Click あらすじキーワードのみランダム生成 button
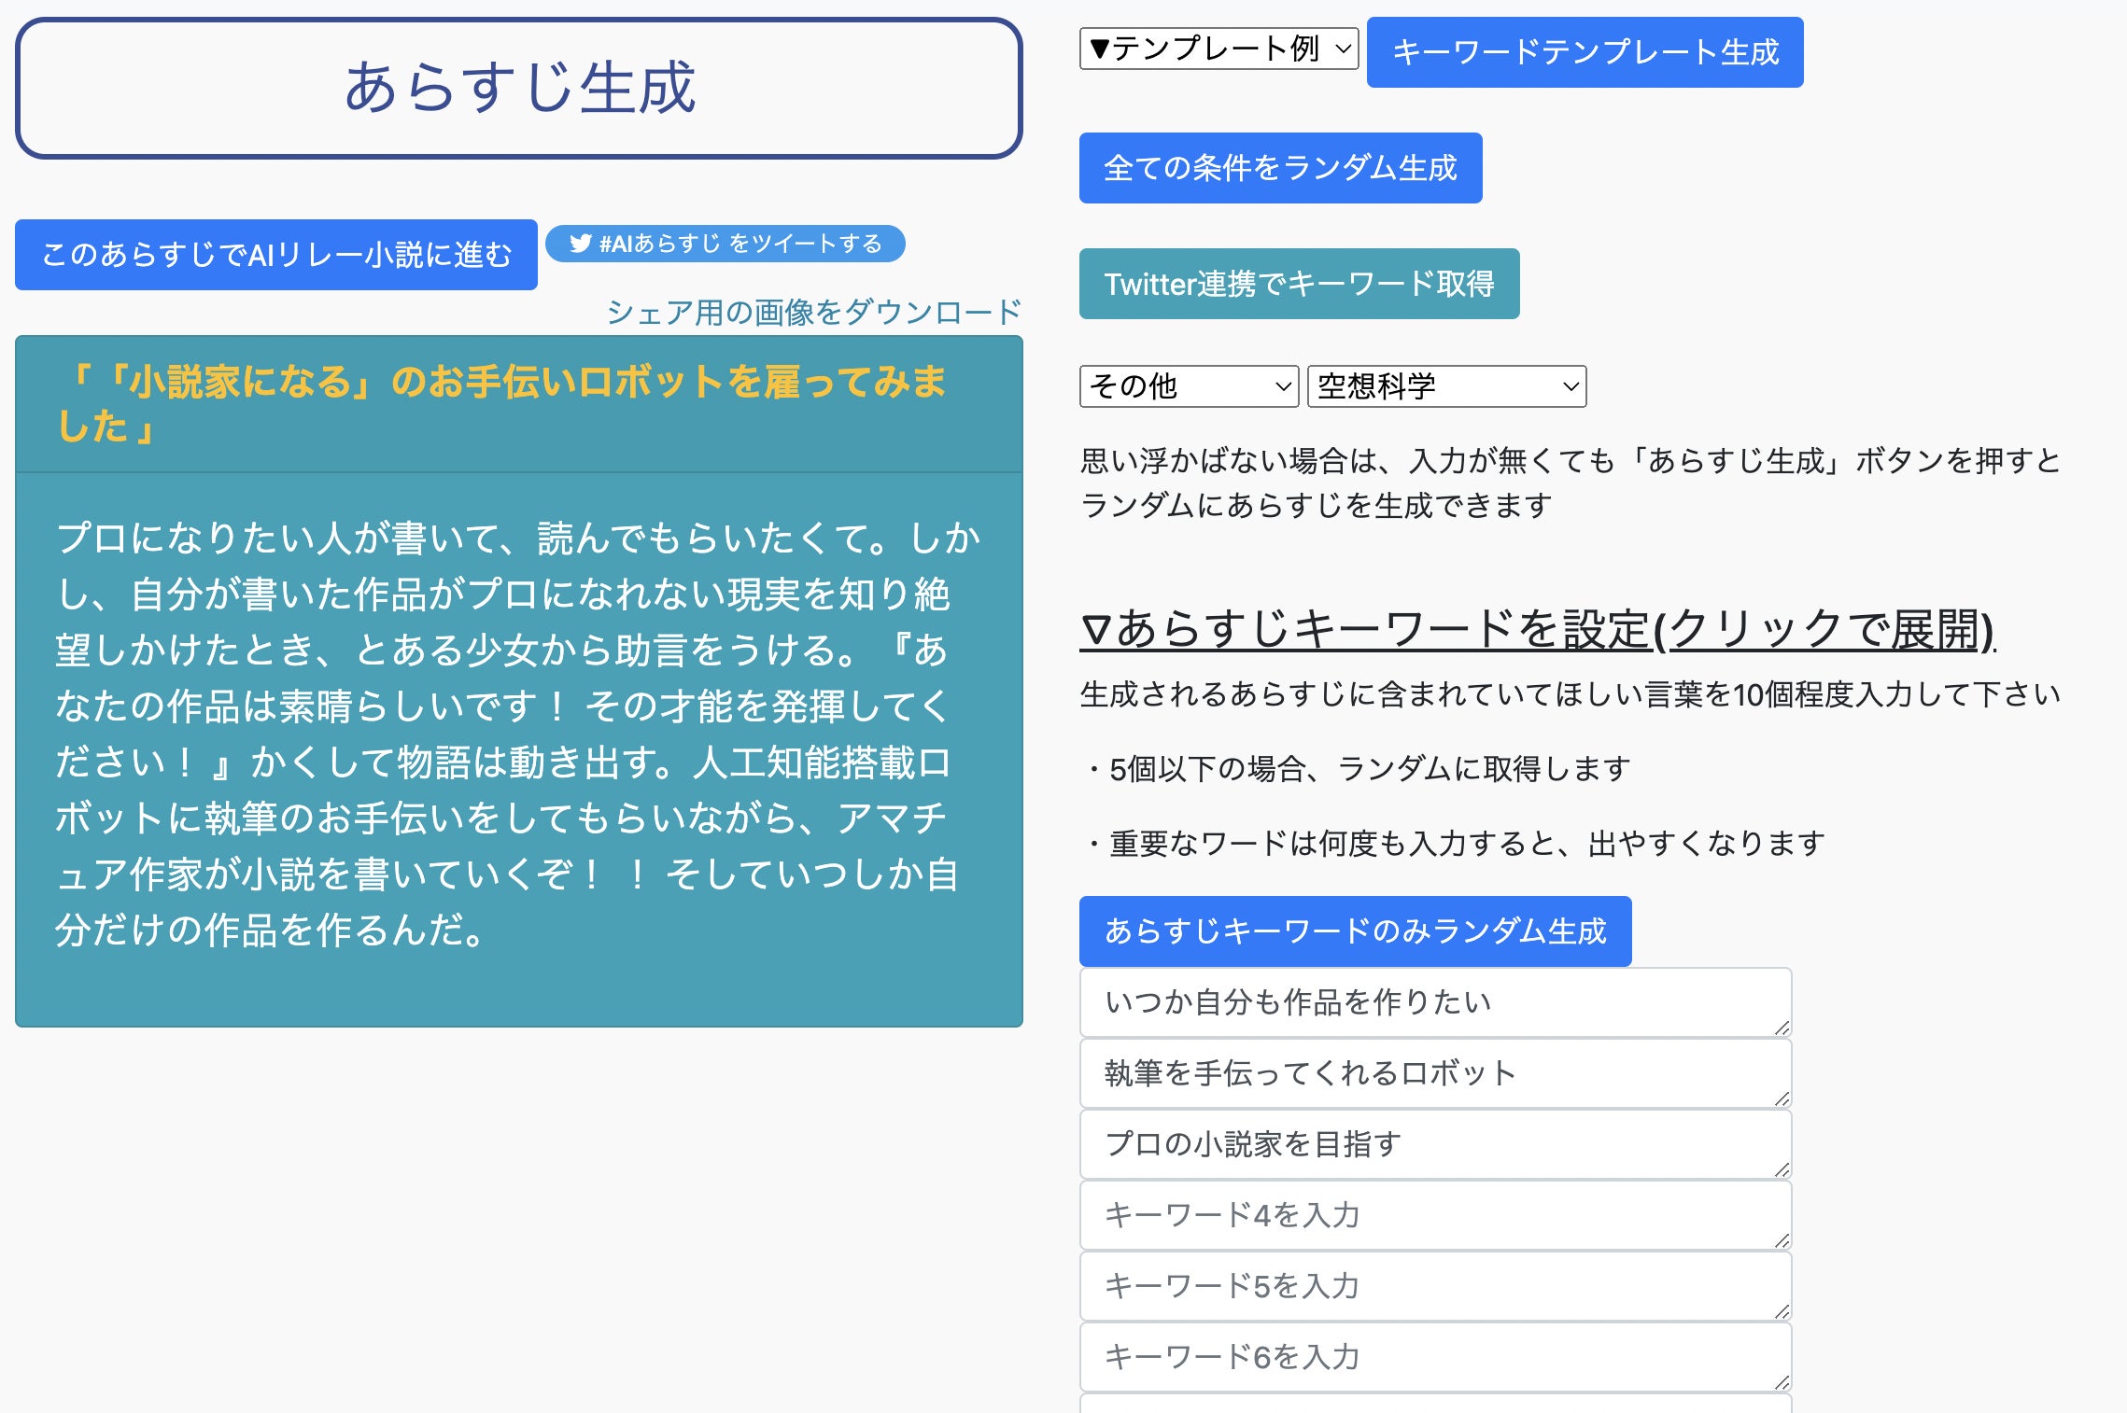2127x1413 pixels. click(1355, 931)
